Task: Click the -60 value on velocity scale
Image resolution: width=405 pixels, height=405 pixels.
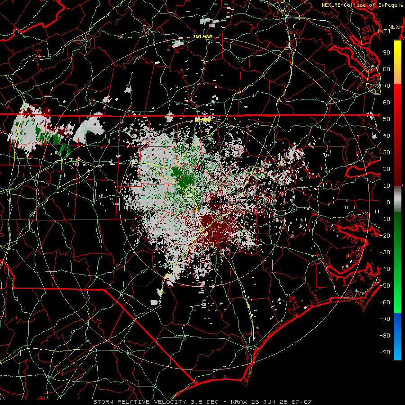Action: (385, 302)
